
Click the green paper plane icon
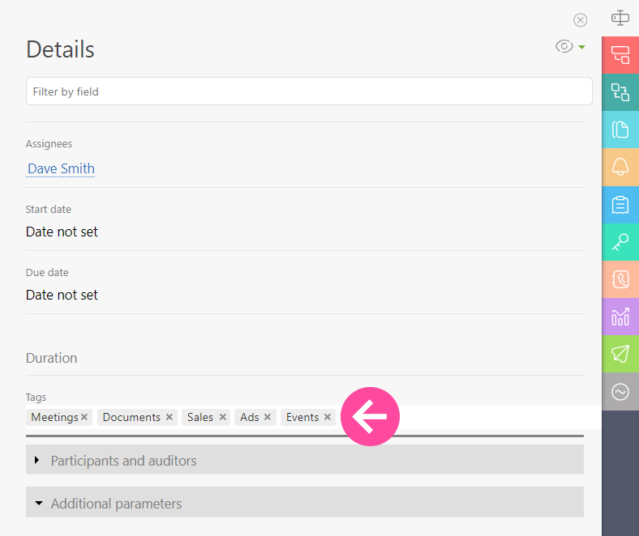(620, 354)
